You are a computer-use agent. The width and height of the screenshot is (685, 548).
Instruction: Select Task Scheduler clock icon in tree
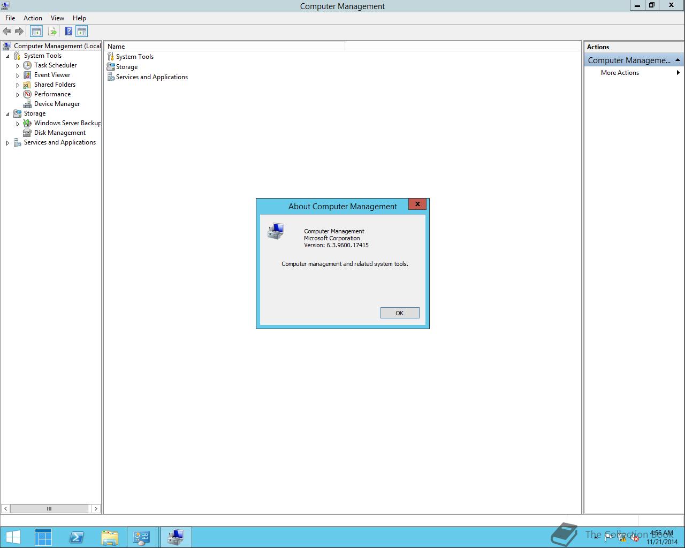(27, 65)
